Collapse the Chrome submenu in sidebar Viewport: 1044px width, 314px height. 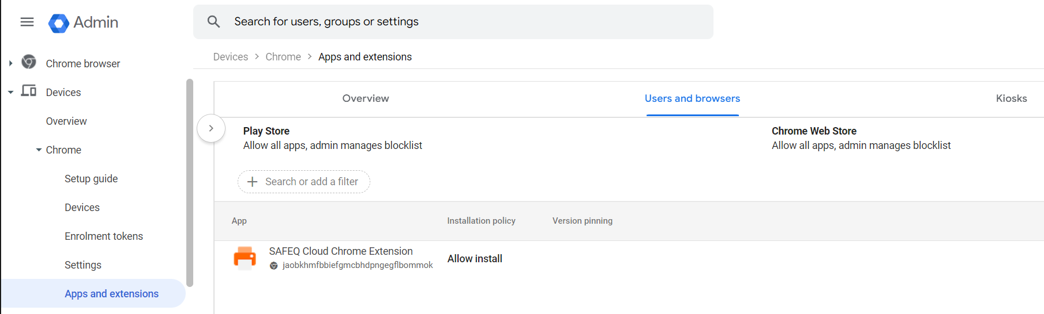pyautogui.click(x=39, y=150)
